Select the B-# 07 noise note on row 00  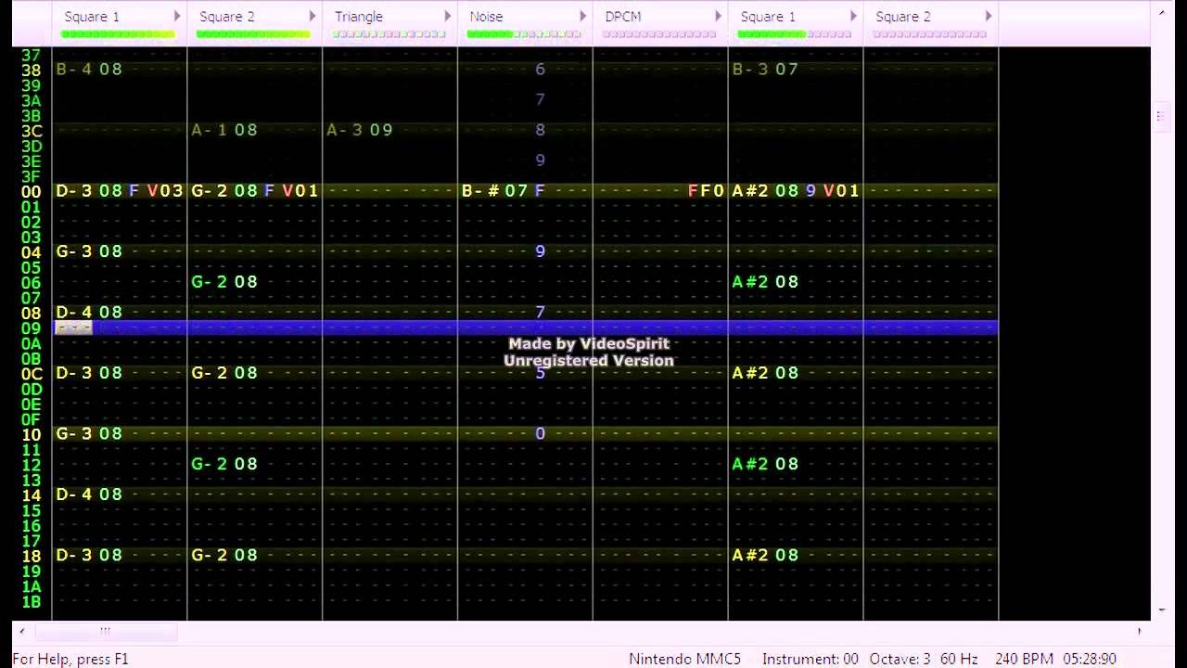495,191
